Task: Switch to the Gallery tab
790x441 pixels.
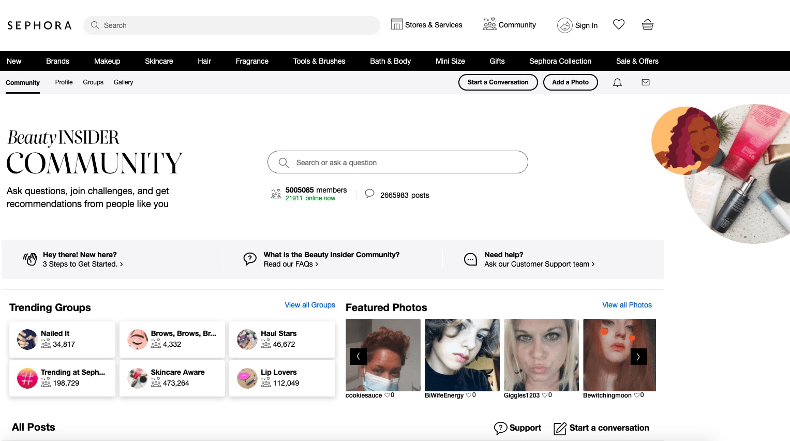Action: point(124,82)
